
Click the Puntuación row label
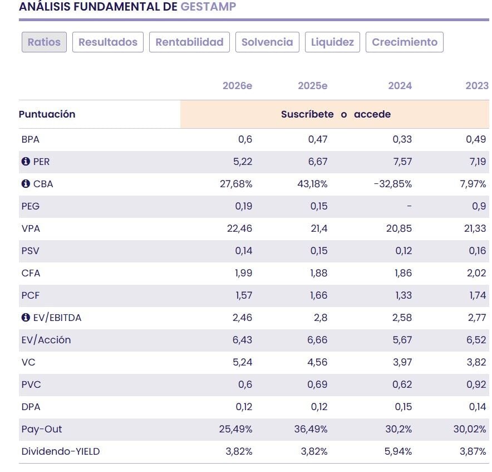(47, 114)
